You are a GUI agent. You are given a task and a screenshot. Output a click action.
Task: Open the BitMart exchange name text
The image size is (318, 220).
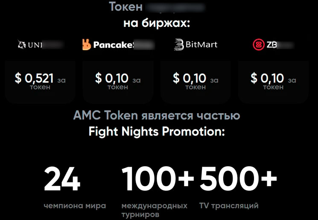coord(201,44)
